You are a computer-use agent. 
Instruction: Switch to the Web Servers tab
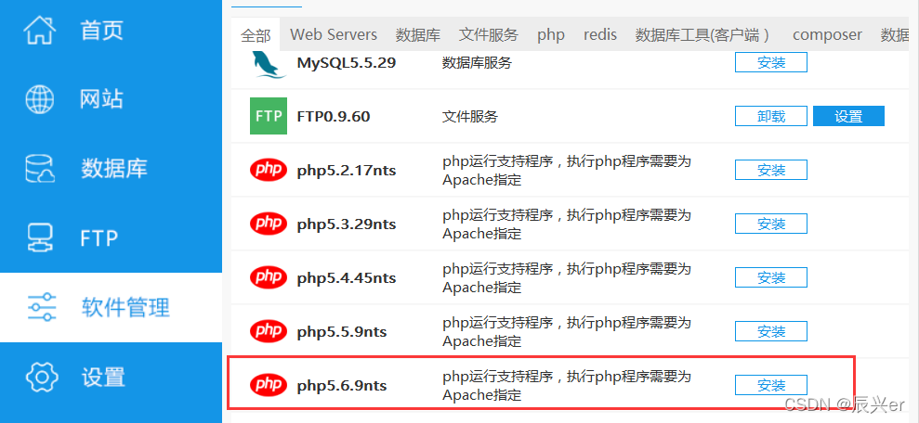[334, 34]
